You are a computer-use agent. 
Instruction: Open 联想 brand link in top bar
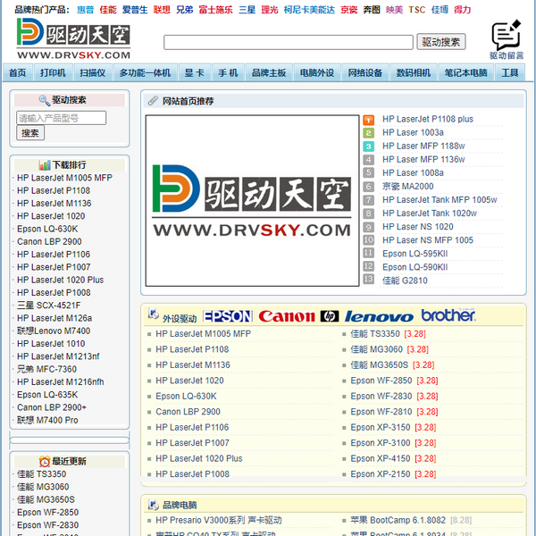(162, 10)
